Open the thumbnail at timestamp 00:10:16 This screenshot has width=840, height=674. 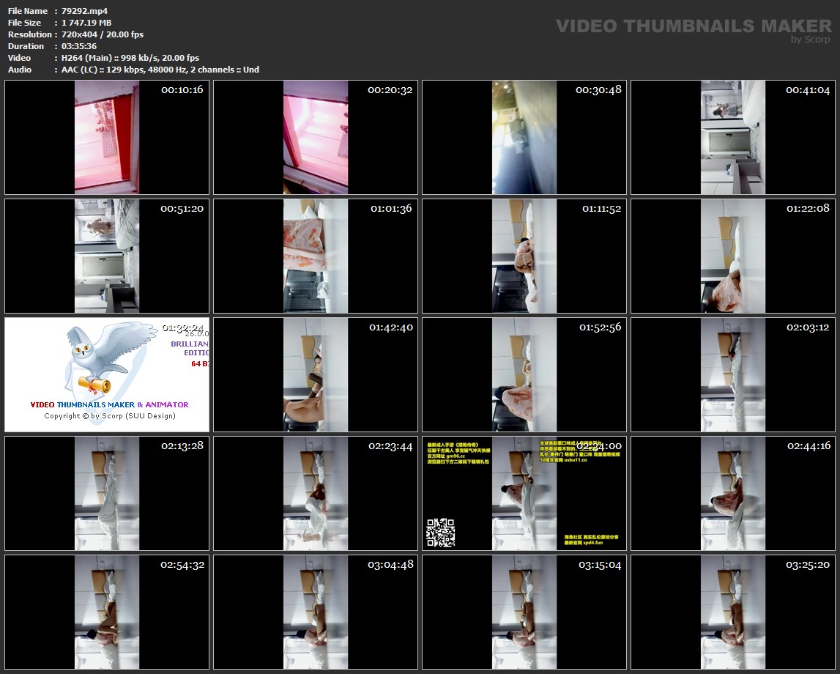click(107, 137)
